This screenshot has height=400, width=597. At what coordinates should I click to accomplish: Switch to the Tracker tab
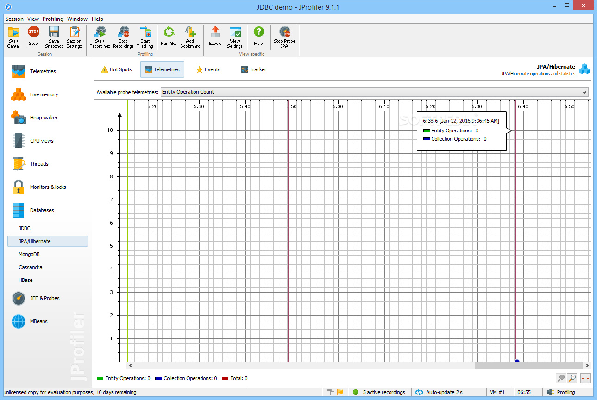pos(254,69)
